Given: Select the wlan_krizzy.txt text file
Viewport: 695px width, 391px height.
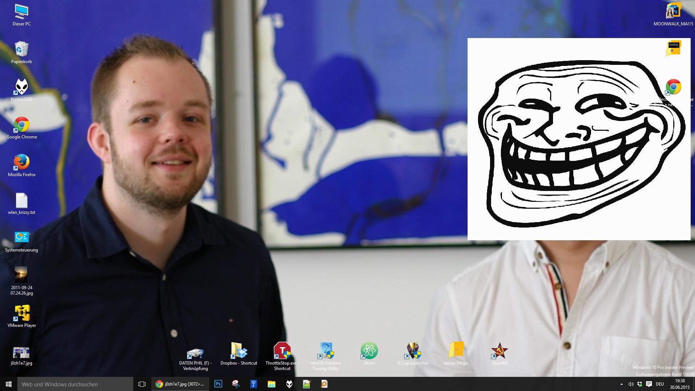Looking at the screenshot, I should point(21,204).
